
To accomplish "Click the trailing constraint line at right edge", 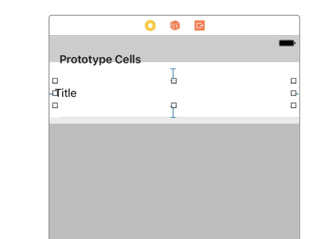I will coord(297,94).
